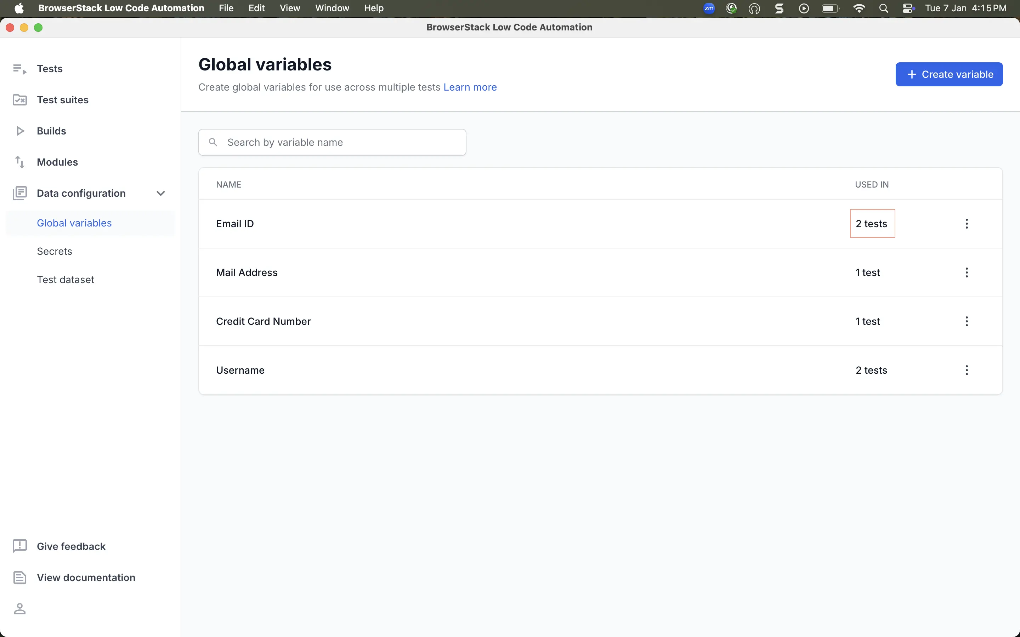Follow the Learn more link
Image resolution: width=1020 pixels, height=637 pixels.
tap(470, 87)
